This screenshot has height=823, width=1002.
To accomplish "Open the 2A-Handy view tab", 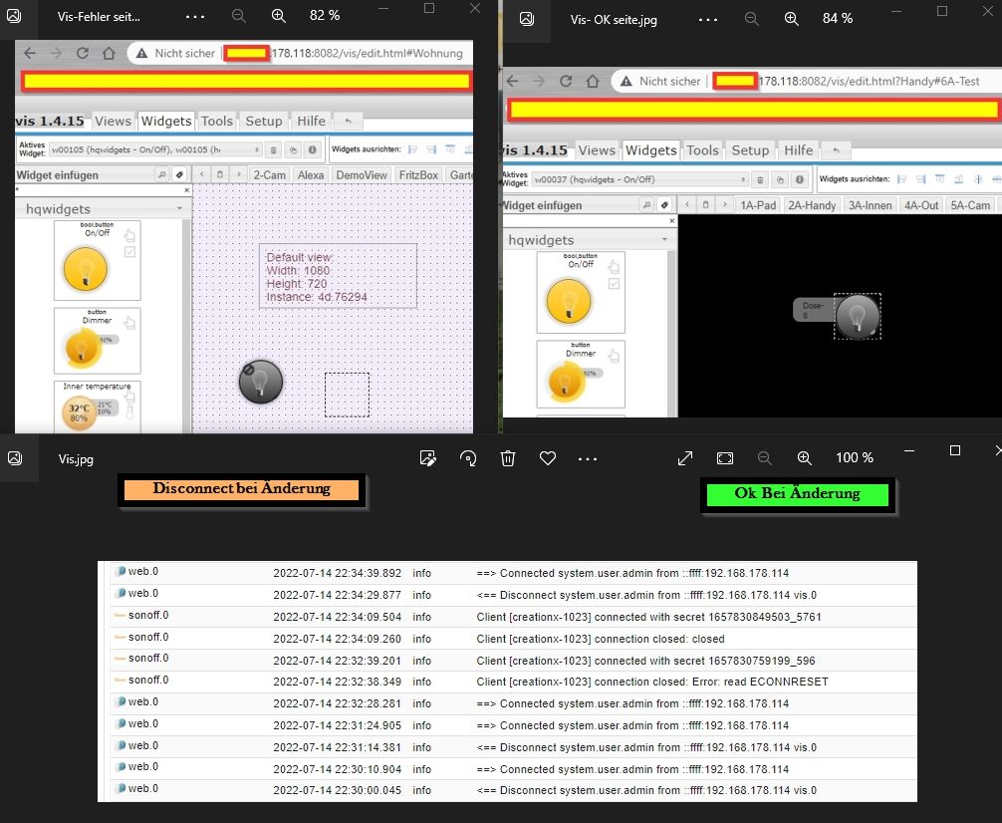I will click(x=811, y=205).
